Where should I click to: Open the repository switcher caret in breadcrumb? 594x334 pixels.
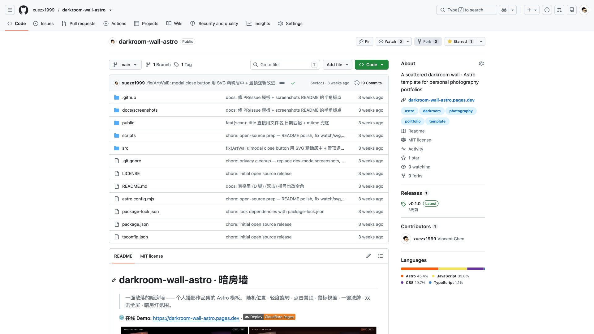[110, 10]
